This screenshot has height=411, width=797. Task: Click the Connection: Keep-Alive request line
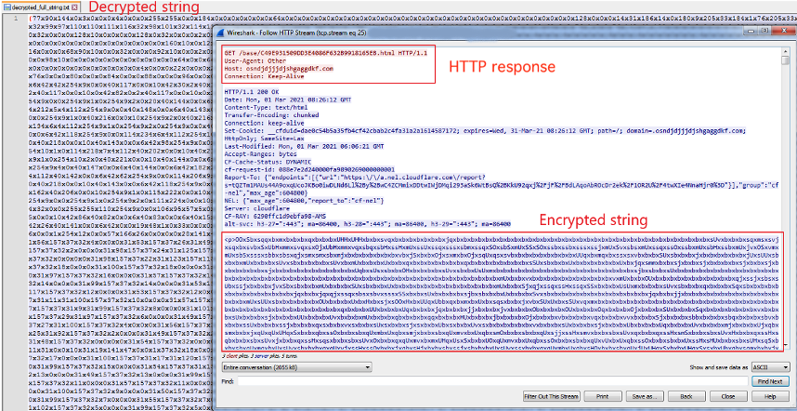tap(264, 76)
